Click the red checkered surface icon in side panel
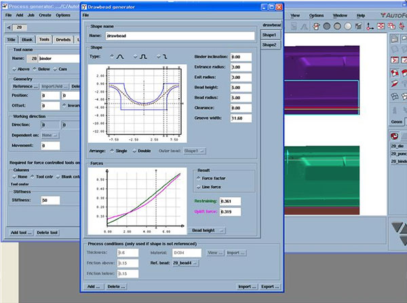Image resolution: width=407 pixels, height=303 pixels. tap(395, 73)
